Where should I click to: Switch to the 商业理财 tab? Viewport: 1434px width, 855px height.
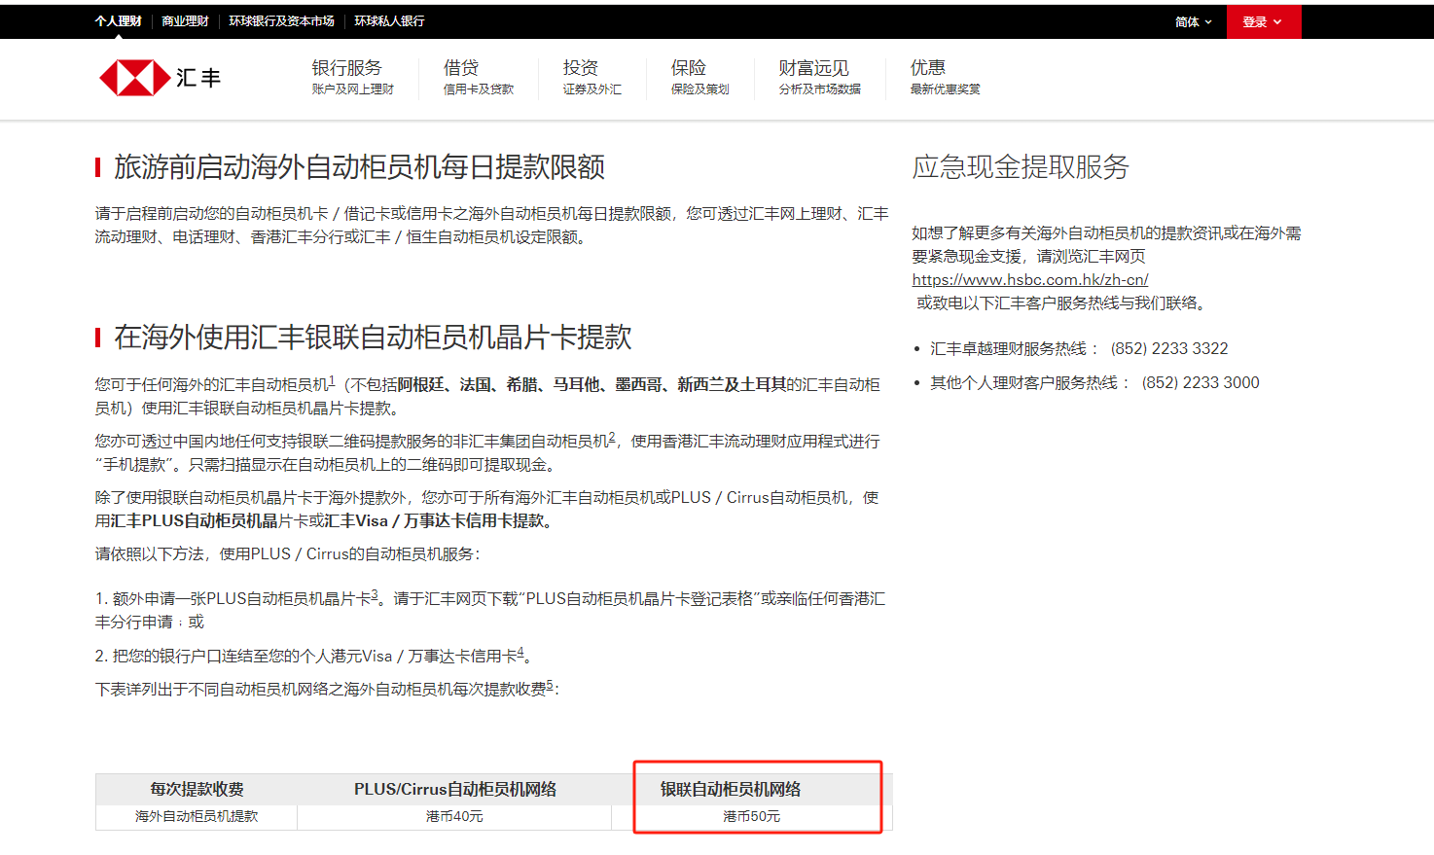[x=185, y=20]
